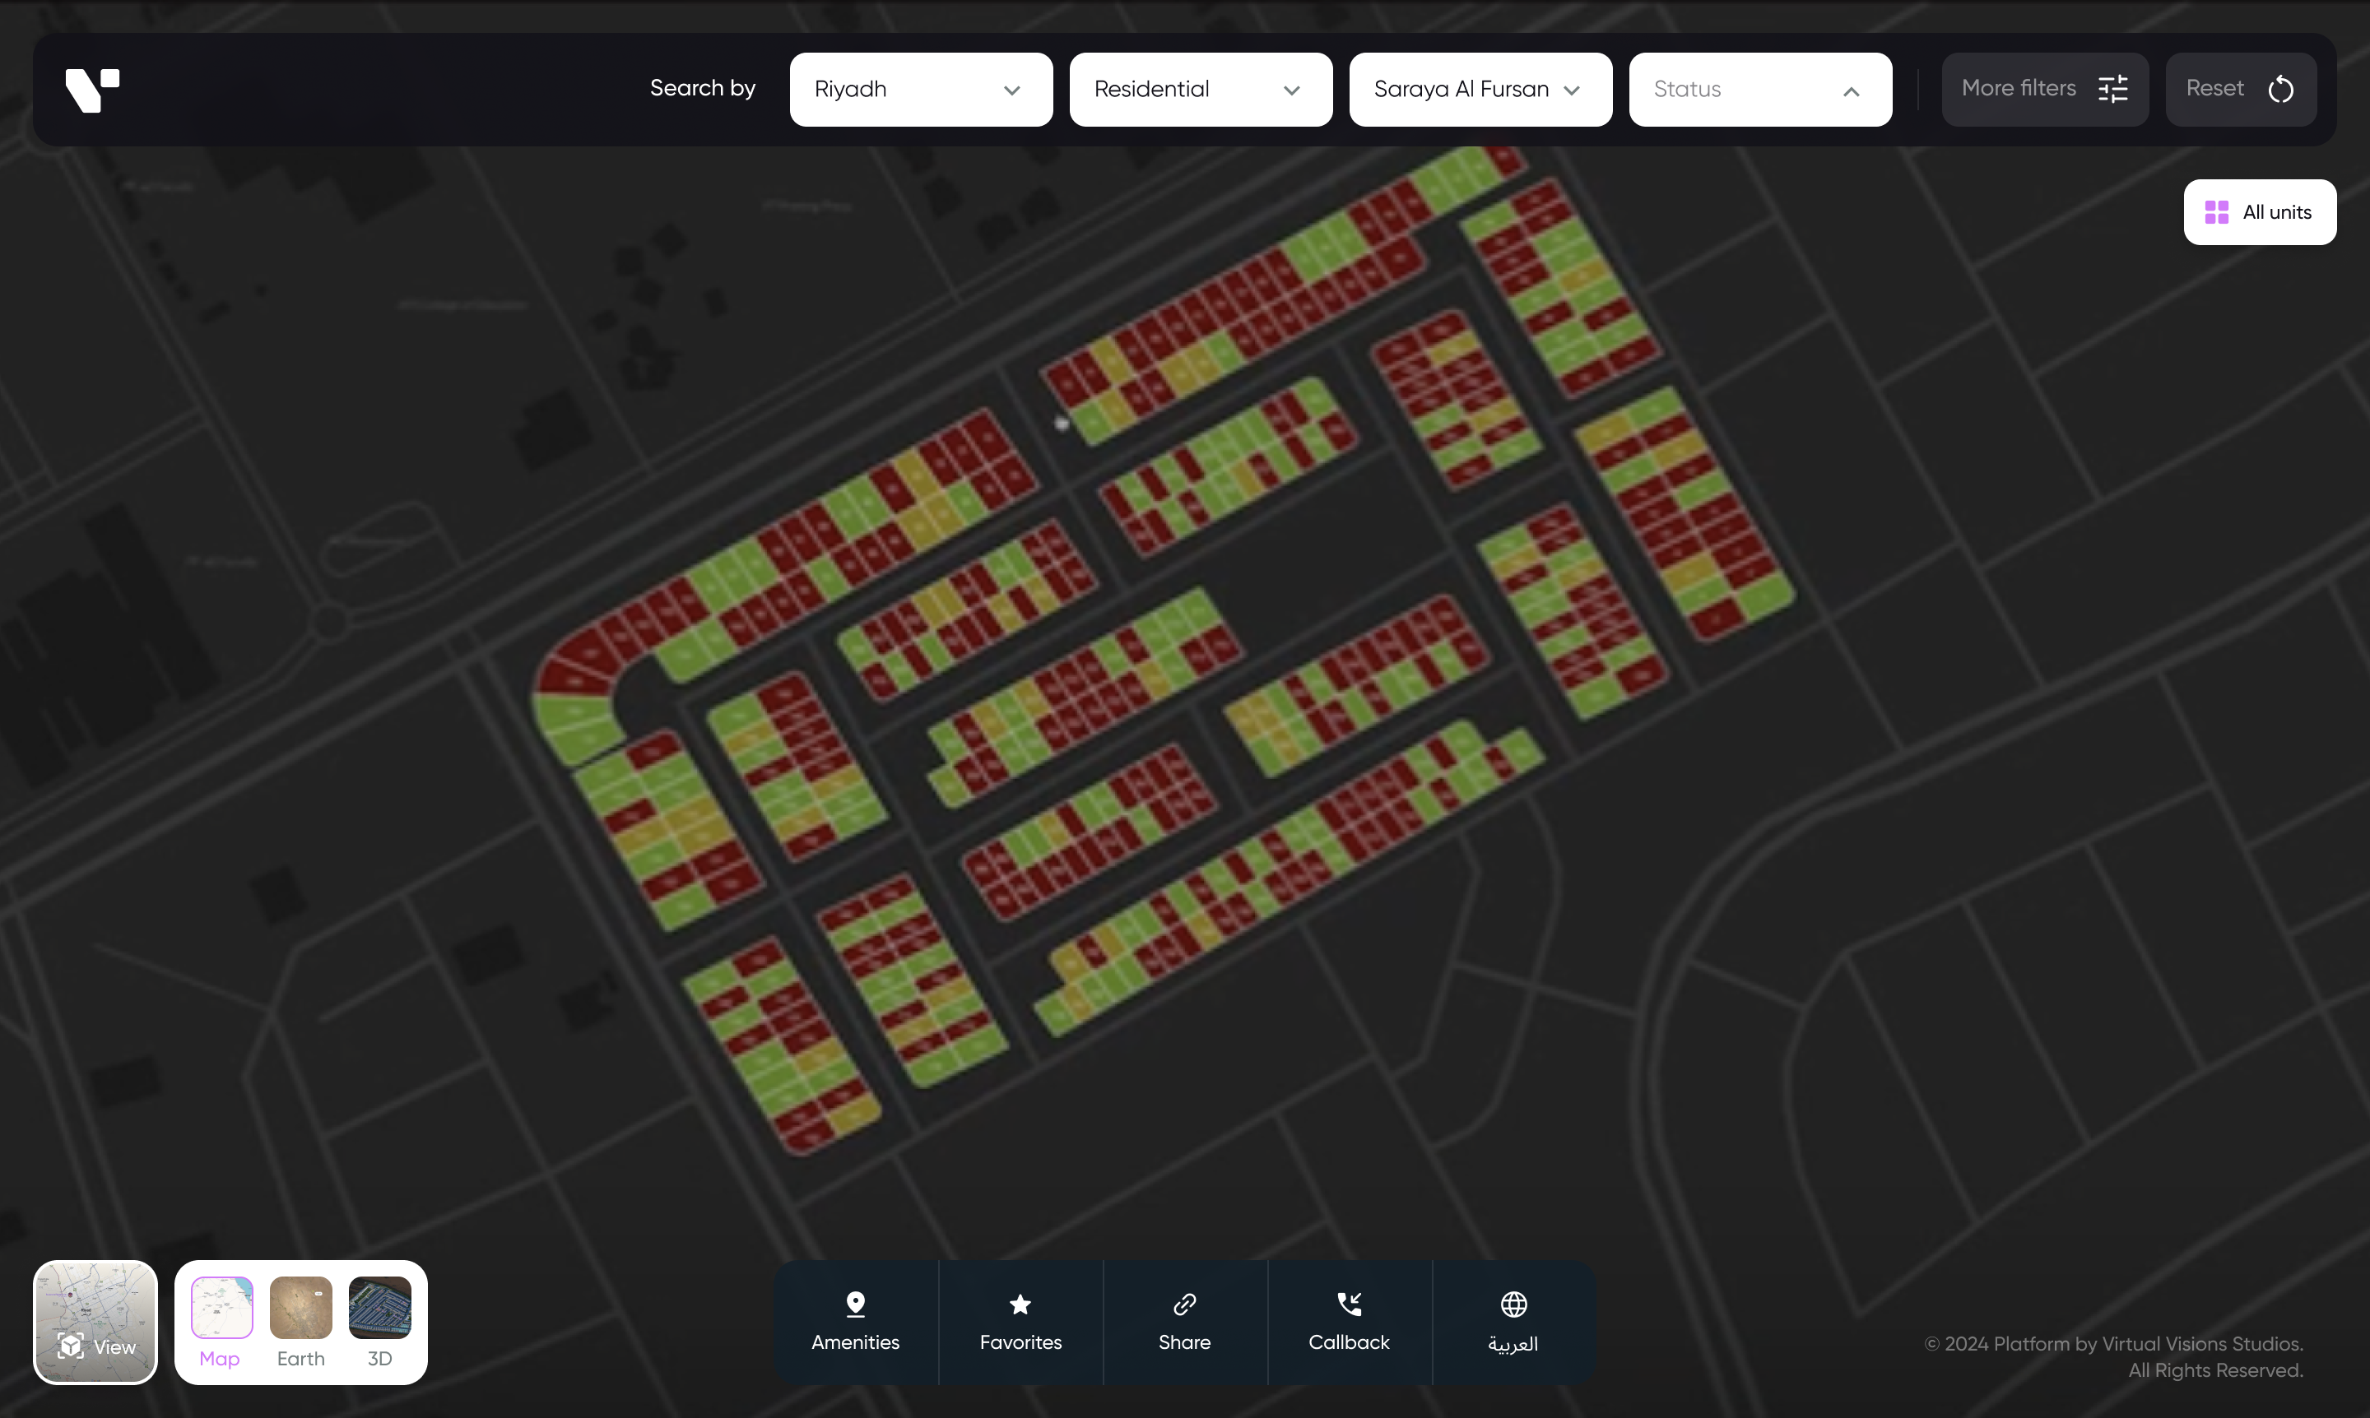The width and height of the screenshot is (2370, 1418).
Task: Expand the Riyadh city dropdown
Action: 920,89
